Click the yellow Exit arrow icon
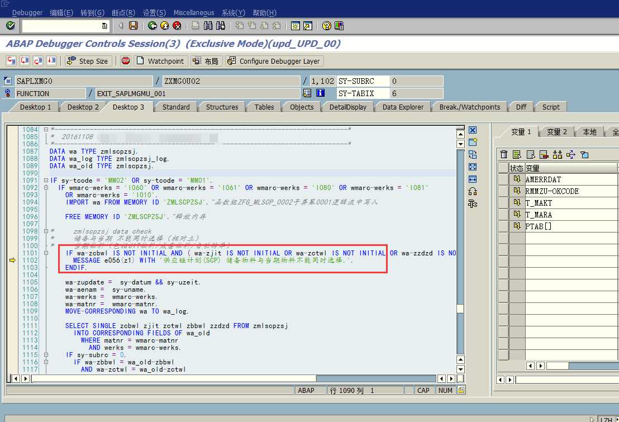The height and width of the screenshot is (422, 619). point(165,26)
